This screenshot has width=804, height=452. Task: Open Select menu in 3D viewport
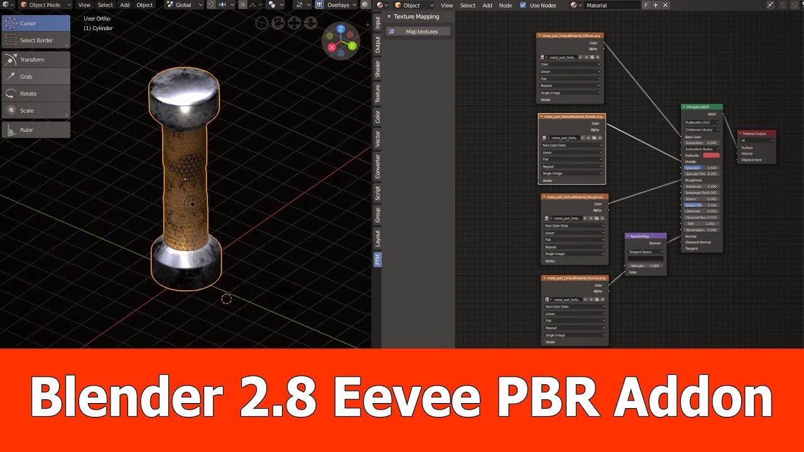(105, 5)
